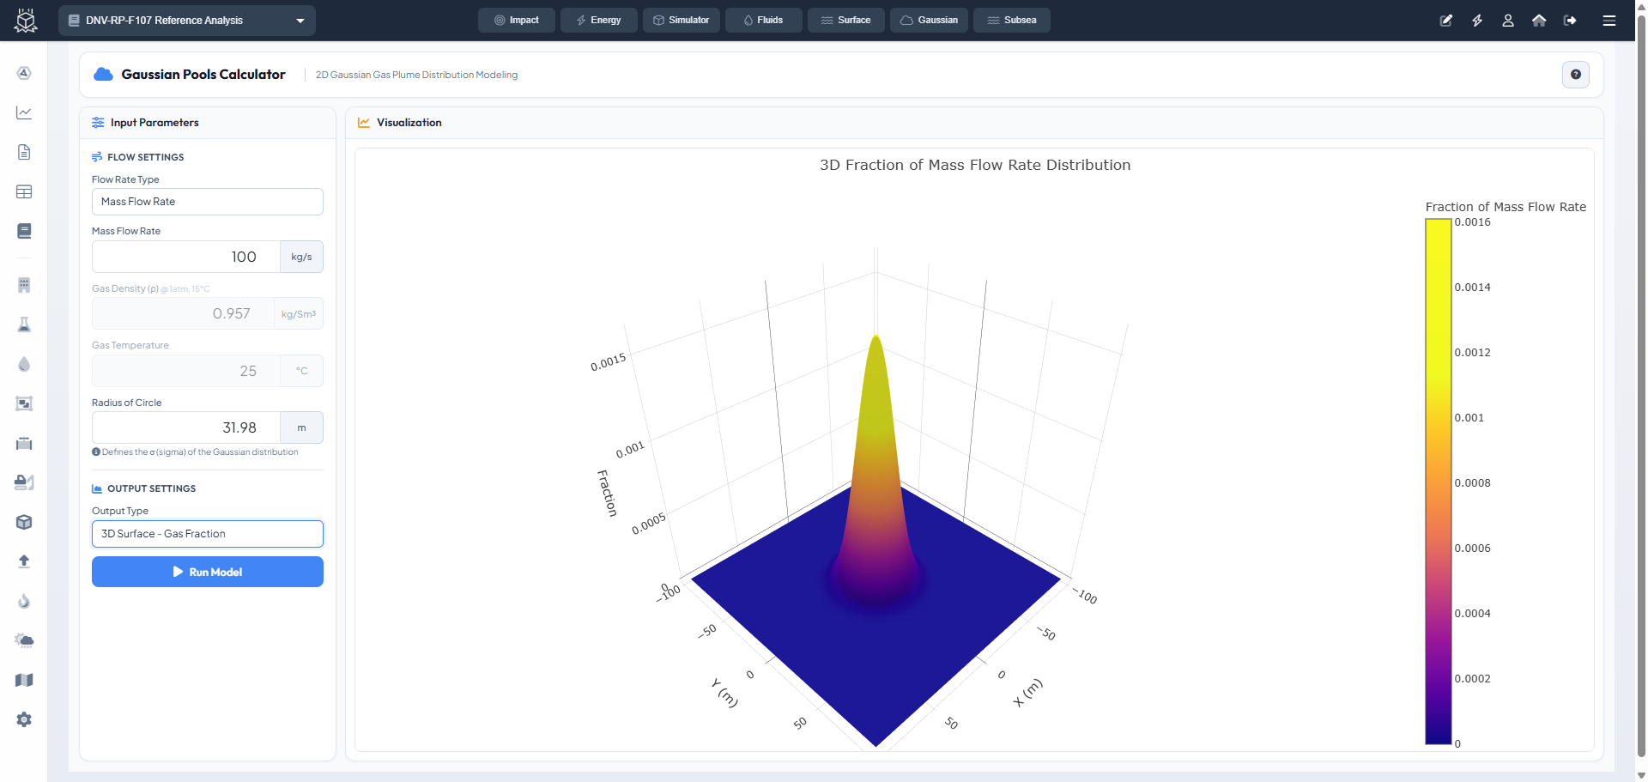Open the user profile icon top right
Screen dimensions: 1648x782
1508,20
